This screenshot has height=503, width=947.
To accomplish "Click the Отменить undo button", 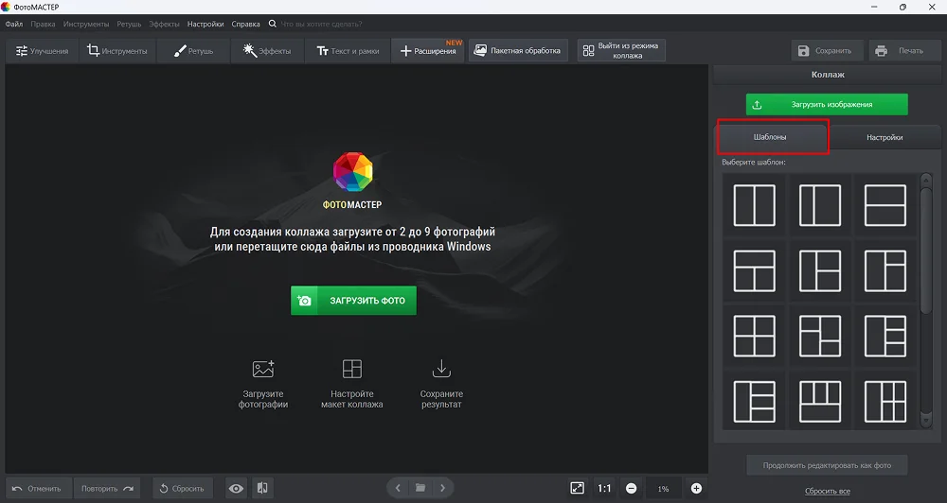I will click(38, 489).
